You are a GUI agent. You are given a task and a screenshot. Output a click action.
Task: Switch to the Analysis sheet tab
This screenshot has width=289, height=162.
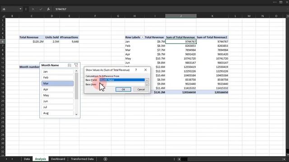pyautogui.click(x=40, y=159)
